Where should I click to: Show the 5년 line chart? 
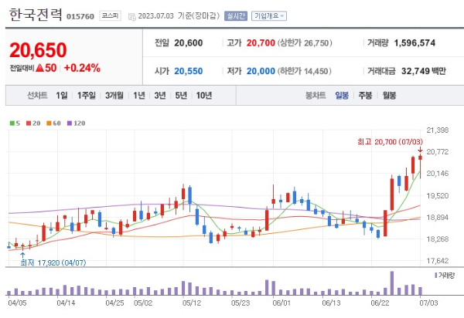pos(181,96)
